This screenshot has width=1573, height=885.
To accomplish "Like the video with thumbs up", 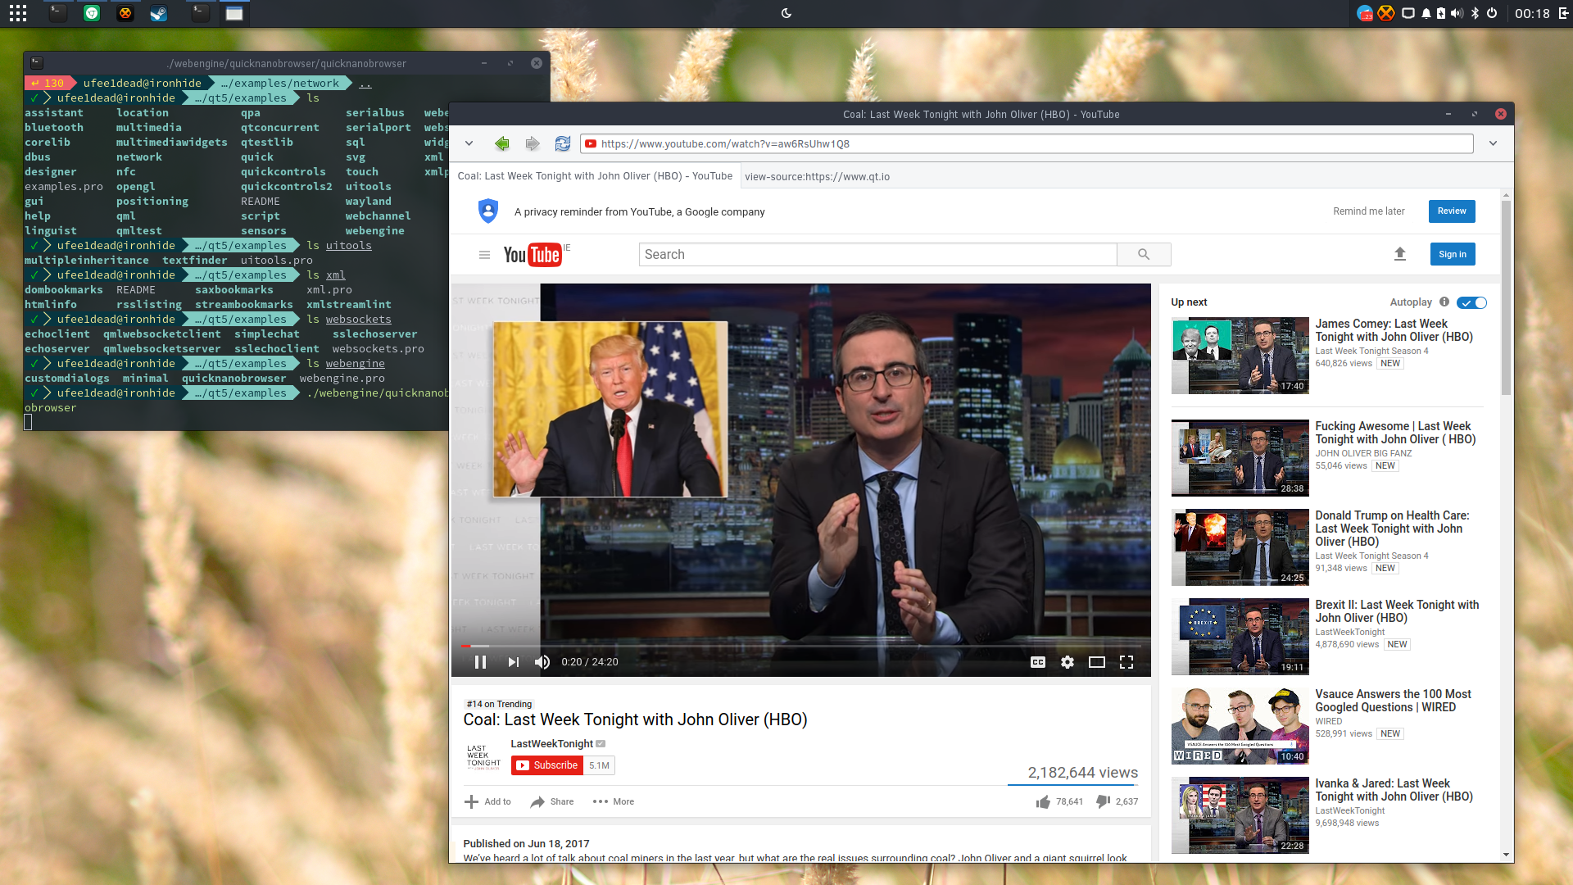I will [x=1043, y=801].
